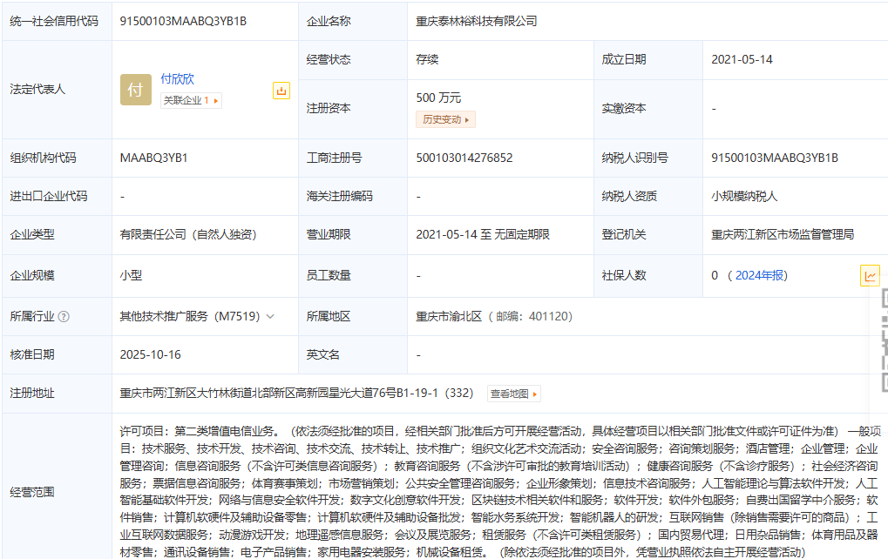Open the 2024年报 annual report link
The image size is (888, 559).
tap(760, 275)
